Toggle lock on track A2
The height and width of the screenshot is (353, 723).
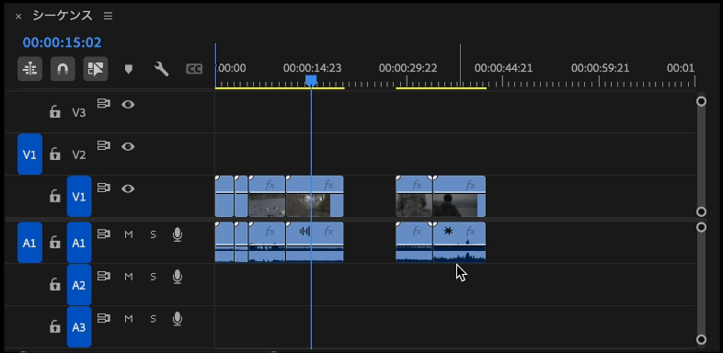click(55, 285)
